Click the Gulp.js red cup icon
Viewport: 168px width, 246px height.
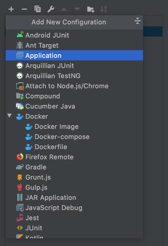coord(20,187)
